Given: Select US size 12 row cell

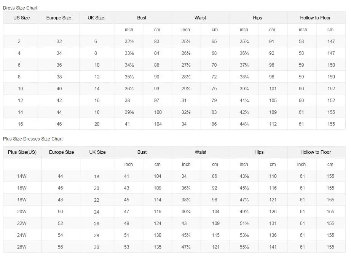Looking at the screenshot, I should click(21, 100).
